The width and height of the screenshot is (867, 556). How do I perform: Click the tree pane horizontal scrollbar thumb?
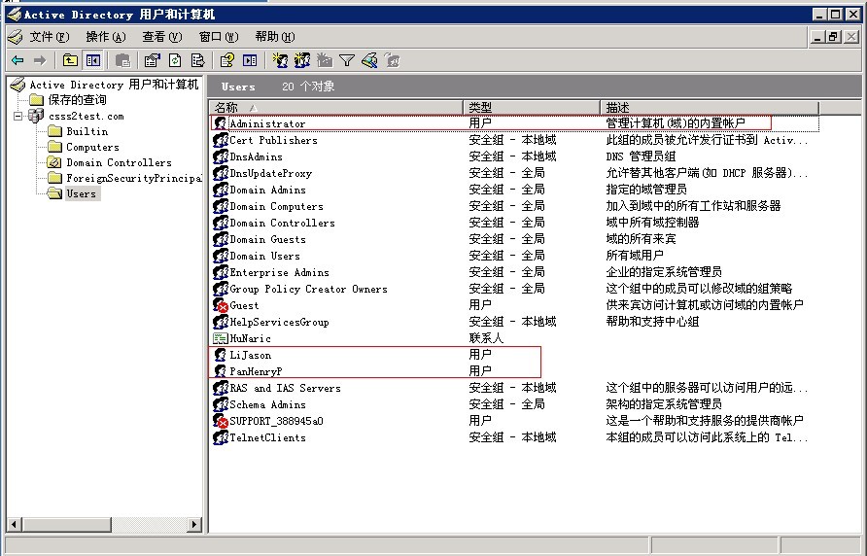pos(66,524)
